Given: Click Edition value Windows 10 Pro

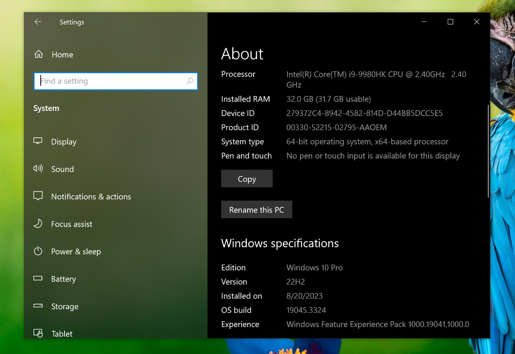Looking at the screenshot, I should [x=314, y=268].
